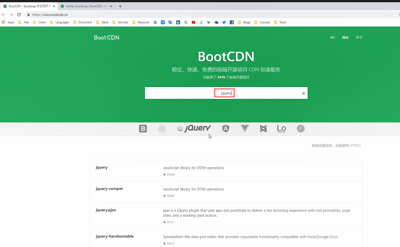Expand the Resource bookmarks folder

click(141, 22)
